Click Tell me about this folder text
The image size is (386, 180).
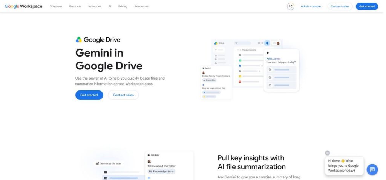click(161, 166)
